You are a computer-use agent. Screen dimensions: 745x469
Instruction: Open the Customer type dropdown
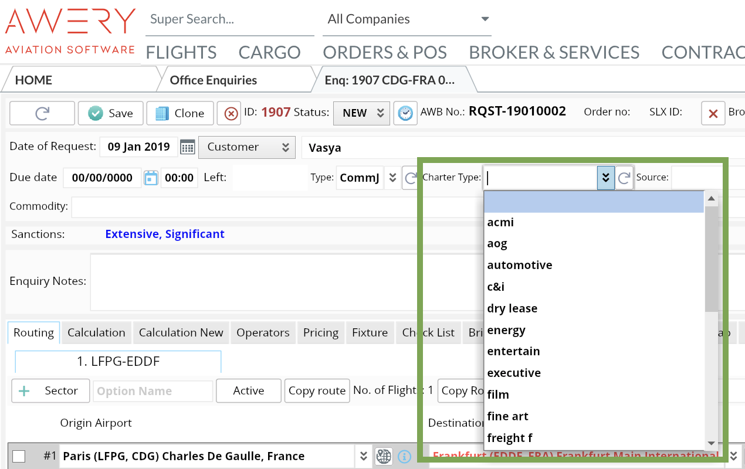click(246, 147)
